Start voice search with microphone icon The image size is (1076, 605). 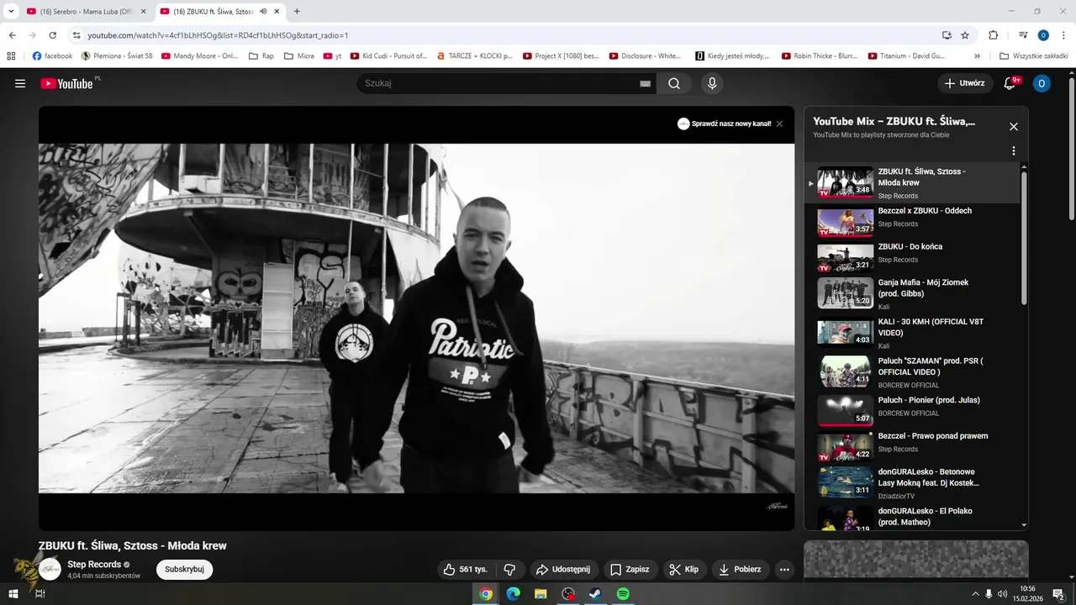point(712,83)
